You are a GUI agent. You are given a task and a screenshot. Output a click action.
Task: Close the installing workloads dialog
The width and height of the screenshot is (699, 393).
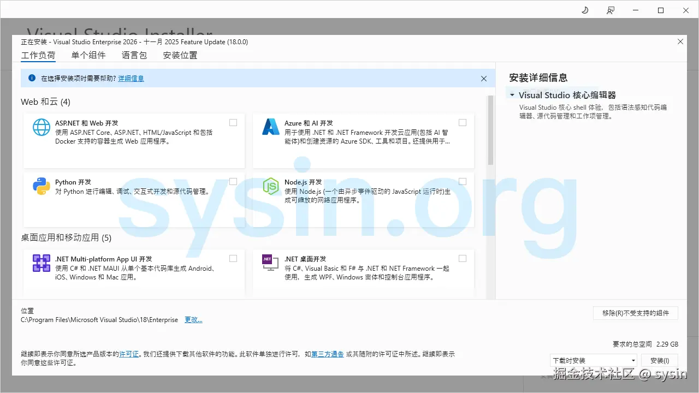coord(680,41)
